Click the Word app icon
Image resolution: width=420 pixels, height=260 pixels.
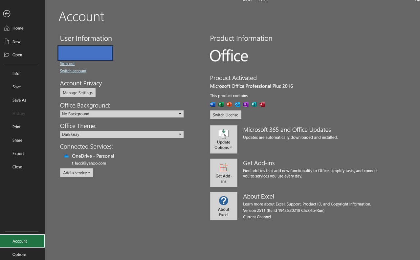click(213, 104)
